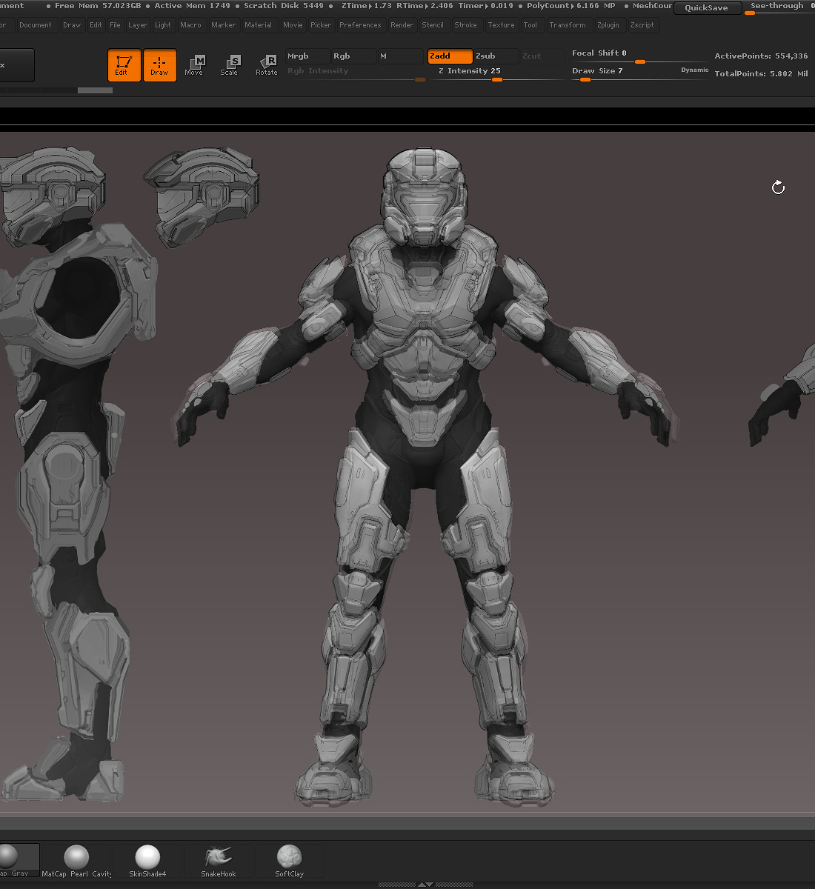Open the Stroke menu
This screenshot has height=889, width=815.
pos(466,25)
